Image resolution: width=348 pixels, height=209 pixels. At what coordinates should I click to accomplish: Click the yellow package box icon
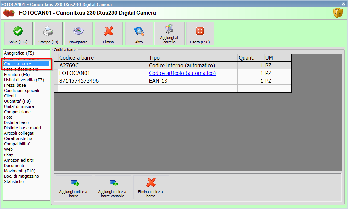click(338, 13)
